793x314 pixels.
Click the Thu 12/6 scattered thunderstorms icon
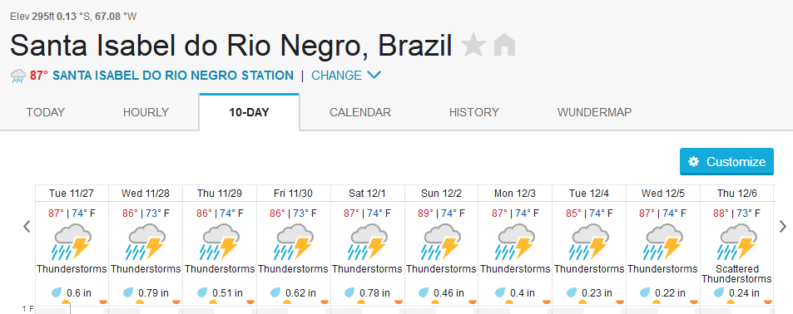click(x=737, y=242)
